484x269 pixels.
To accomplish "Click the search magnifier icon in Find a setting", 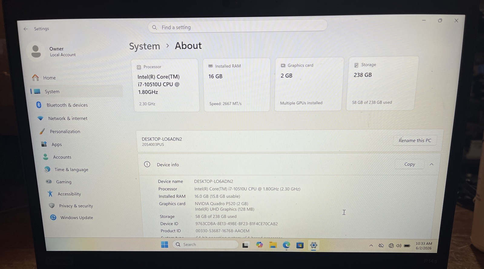I will 154,28.
